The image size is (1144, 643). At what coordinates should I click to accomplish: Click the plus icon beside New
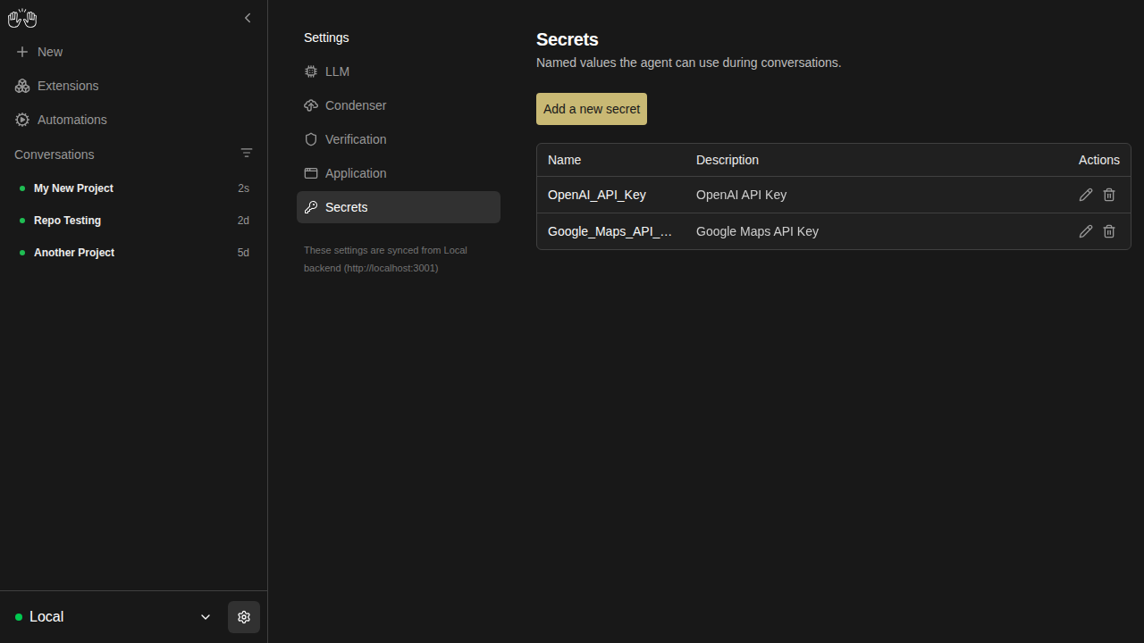point(22,52)
